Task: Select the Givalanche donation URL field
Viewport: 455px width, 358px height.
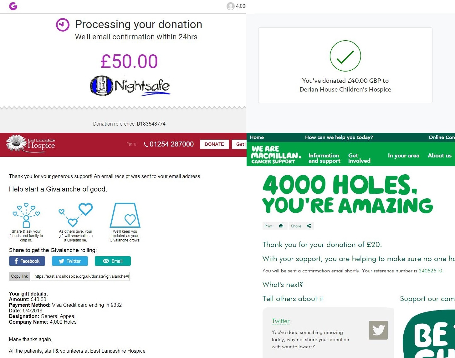Action: 80,276
